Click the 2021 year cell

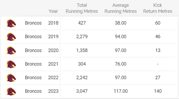tap(53, 64)
